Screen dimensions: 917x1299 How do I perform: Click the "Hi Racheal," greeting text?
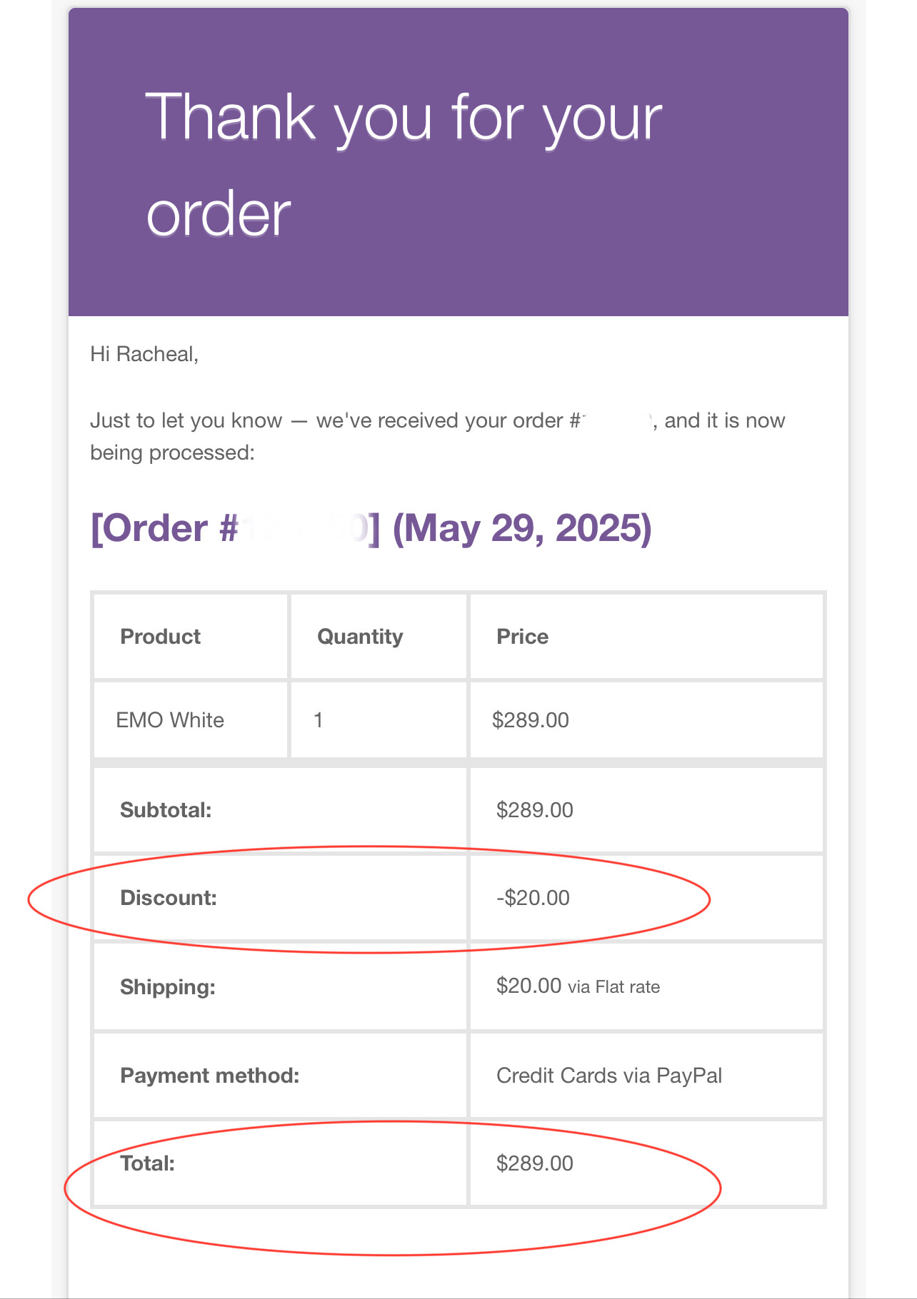[x=144, y=354]
